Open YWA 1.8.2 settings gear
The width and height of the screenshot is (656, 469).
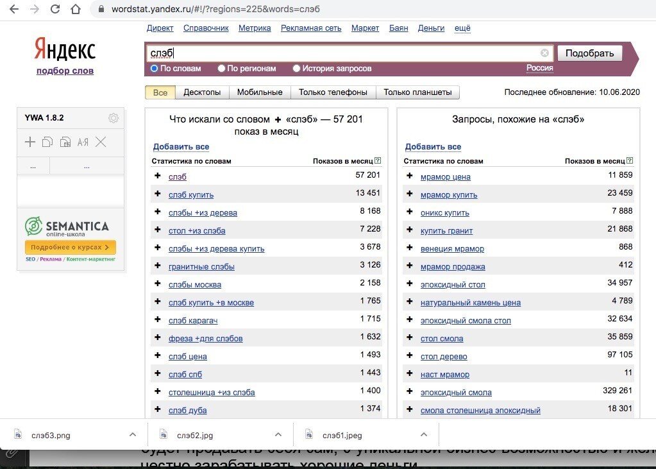(x=113, y=117)
